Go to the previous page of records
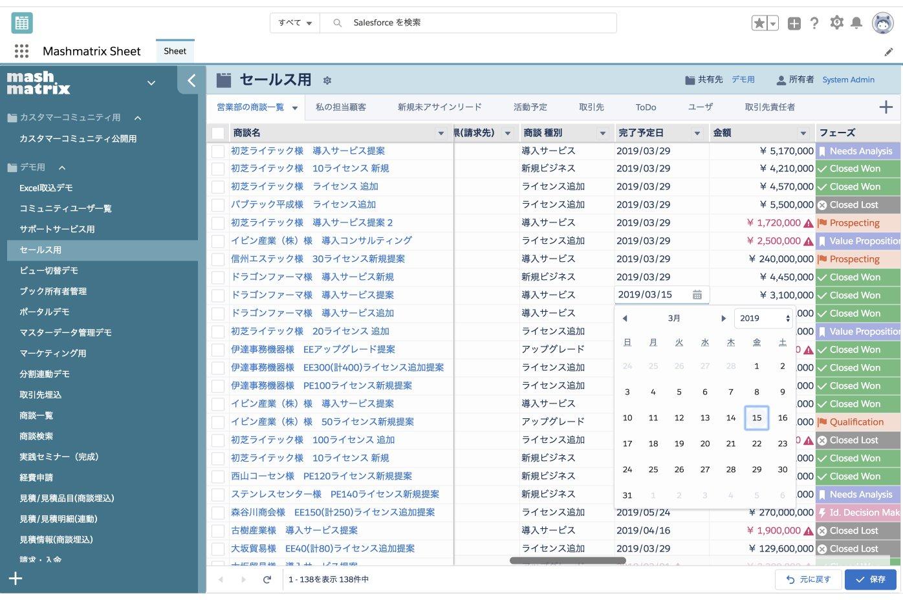Screen dimensions: 903x600 point(221,579)
